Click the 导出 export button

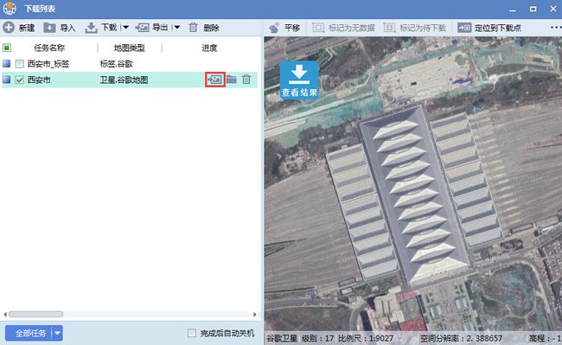tap(151, 28)
